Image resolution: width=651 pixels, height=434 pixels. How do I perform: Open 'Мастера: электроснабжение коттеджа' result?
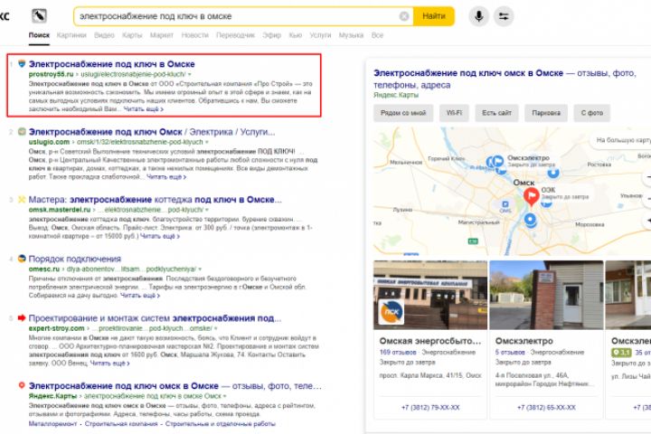tap(156, 200)
